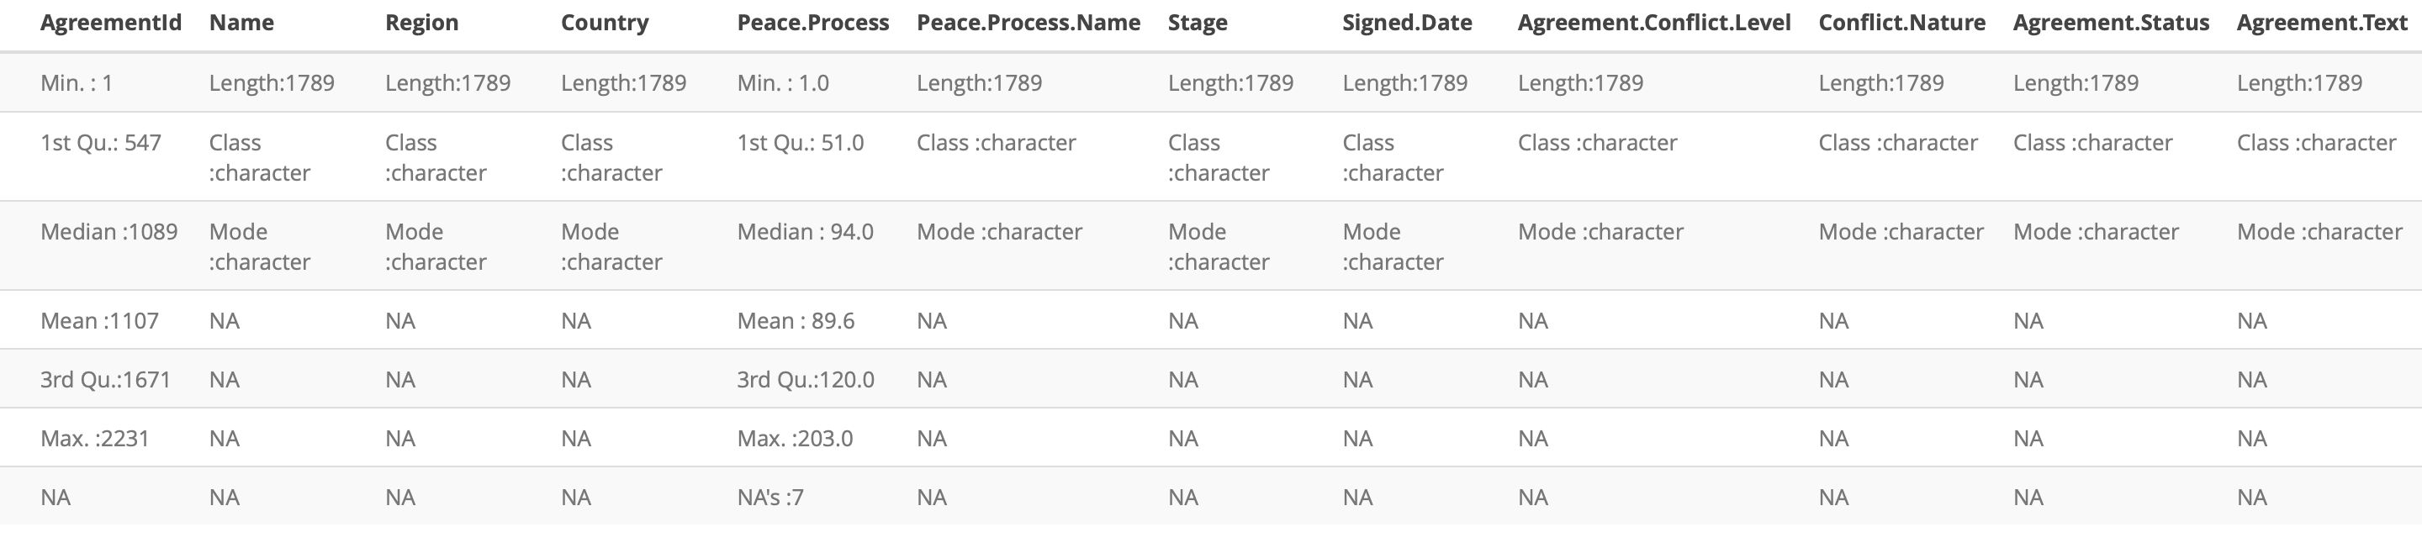Click the Agreement.Status column header
The image size is (2422, 548).
(2110, 23)
